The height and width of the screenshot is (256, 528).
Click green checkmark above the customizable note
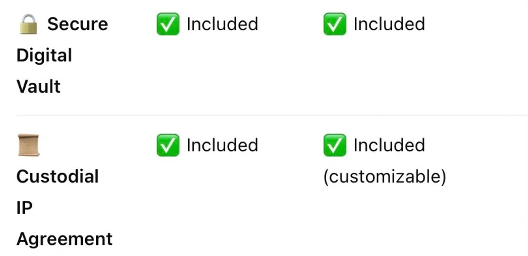335,145
